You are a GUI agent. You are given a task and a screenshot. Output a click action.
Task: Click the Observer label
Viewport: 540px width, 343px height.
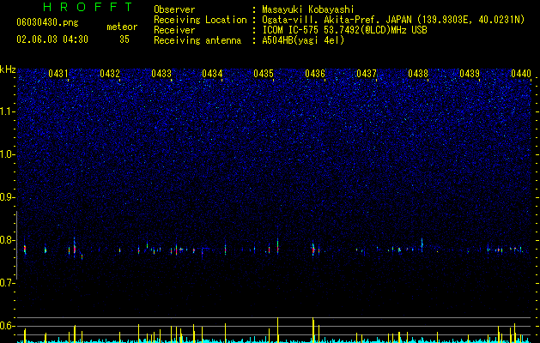coord(174,9)
